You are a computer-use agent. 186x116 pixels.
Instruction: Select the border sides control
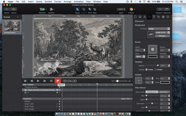click(x=153, y=49)
